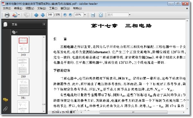Click the chapter heading 第十七章 三相电路
The width and height of the screenshot is (193, 118).
(x=121, y=26)
